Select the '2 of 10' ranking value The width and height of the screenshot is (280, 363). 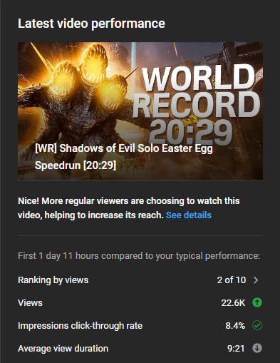232,280
